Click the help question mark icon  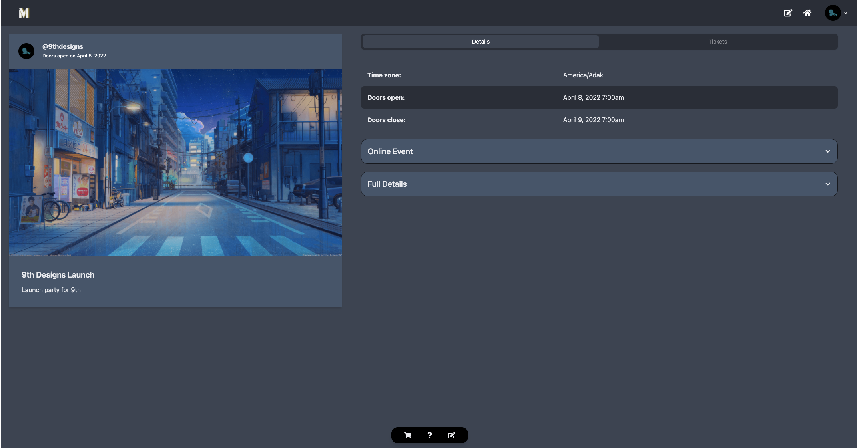[x=430, y=435]
